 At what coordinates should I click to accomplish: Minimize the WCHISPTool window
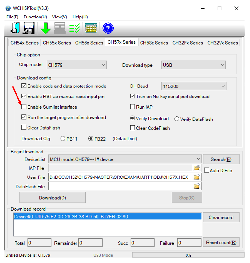[x=203, y=8]
